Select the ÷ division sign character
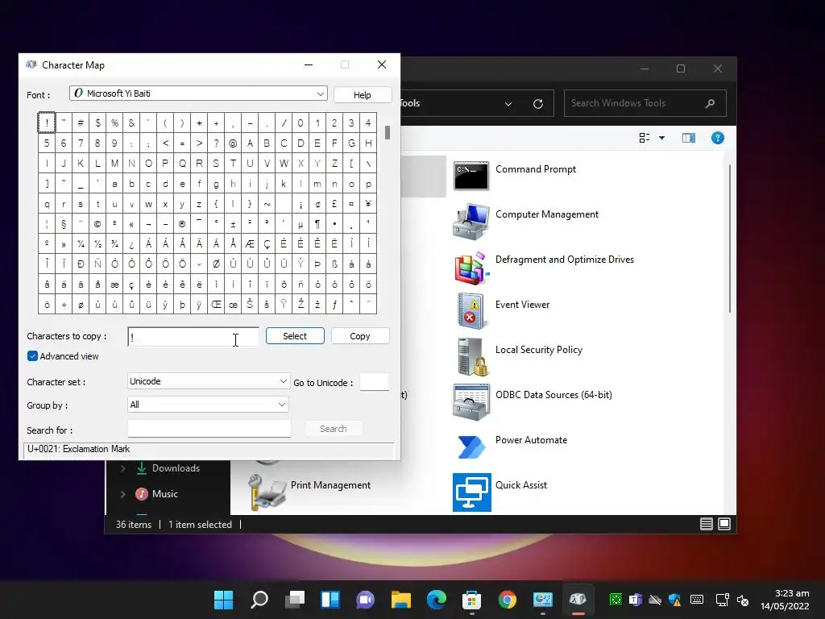The image size is (825, 619). click(x=64, y=304)
